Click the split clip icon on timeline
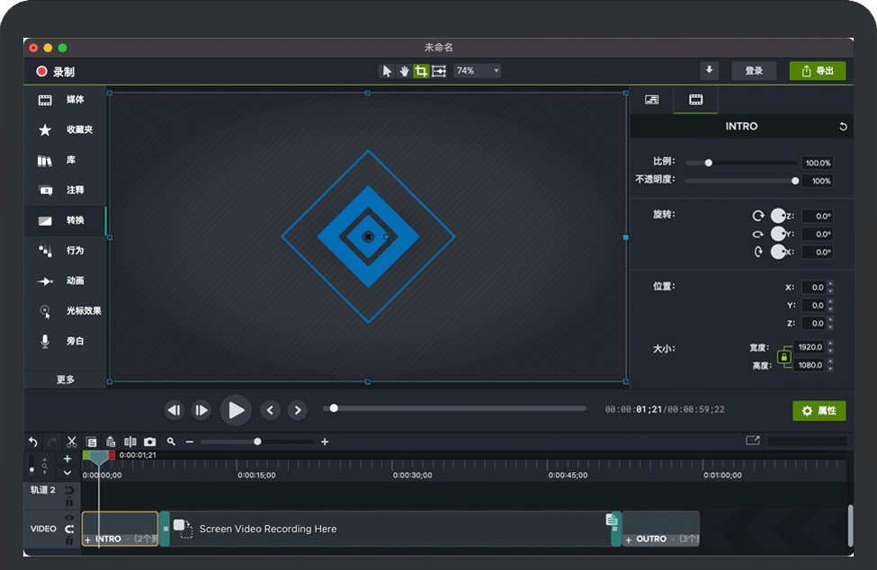The width and height of the screenshot is (877, 570). click(x=130, y=441)
